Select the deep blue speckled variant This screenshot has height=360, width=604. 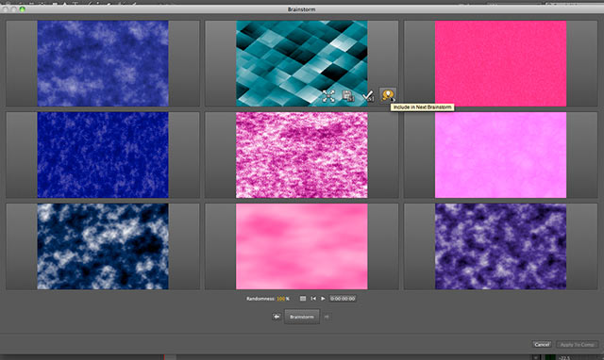pos(103,155)
